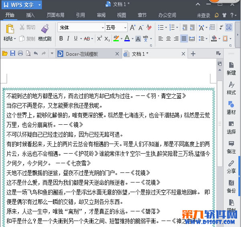
Task: Click the 粘贴 paste clipboard icon
Action: pos(10,29)
